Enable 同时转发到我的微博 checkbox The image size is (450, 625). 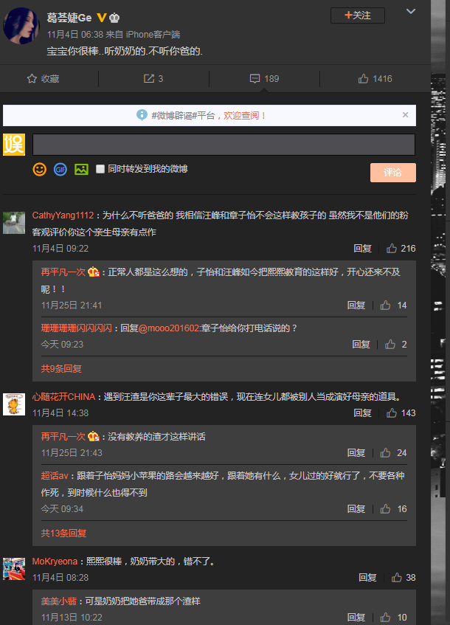point(100,169)
